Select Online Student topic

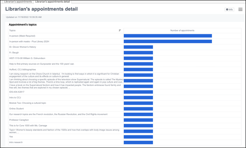point(16,109)
